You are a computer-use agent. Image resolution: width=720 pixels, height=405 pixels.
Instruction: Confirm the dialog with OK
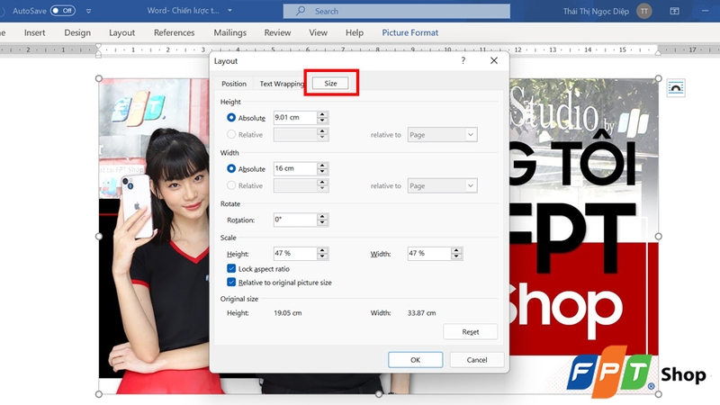pos(415,359)
